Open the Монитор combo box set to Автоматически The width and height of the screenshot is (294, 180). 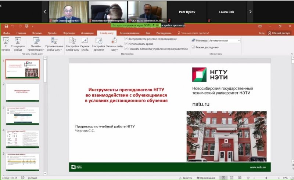click(x=225, y=40)
